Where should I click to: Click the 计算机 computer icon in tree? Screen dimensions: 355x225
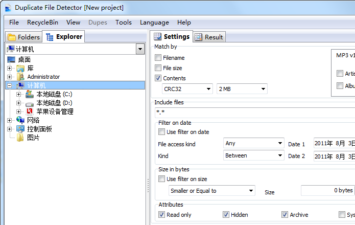coord(20,85)
